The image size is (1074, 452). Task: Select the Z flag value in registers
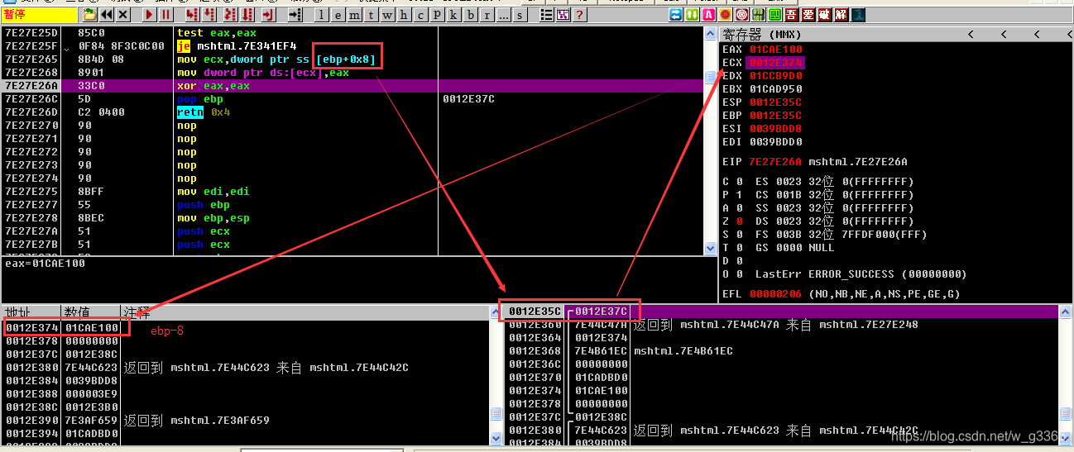coord(739,221)
